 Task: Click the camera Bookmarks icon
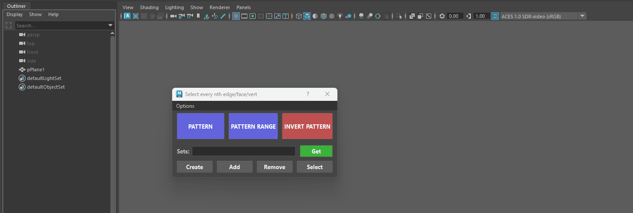(198, 16)
